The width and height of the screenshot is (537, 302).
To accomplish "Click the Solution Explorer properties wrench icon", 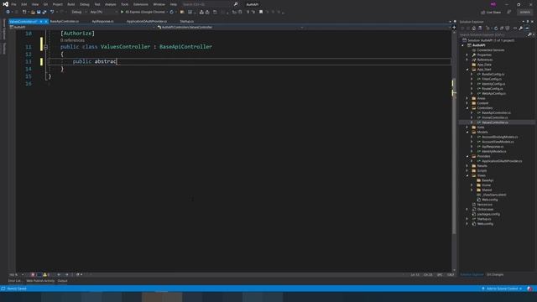I will (x=521, y=28).
